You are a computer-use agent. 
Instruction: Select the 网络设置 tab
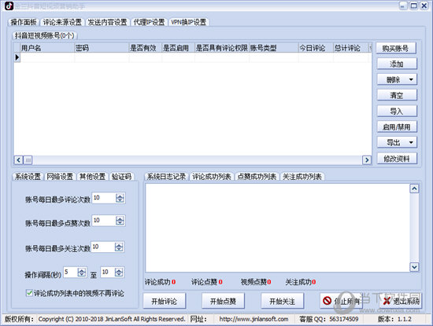[x=60, y=177]
